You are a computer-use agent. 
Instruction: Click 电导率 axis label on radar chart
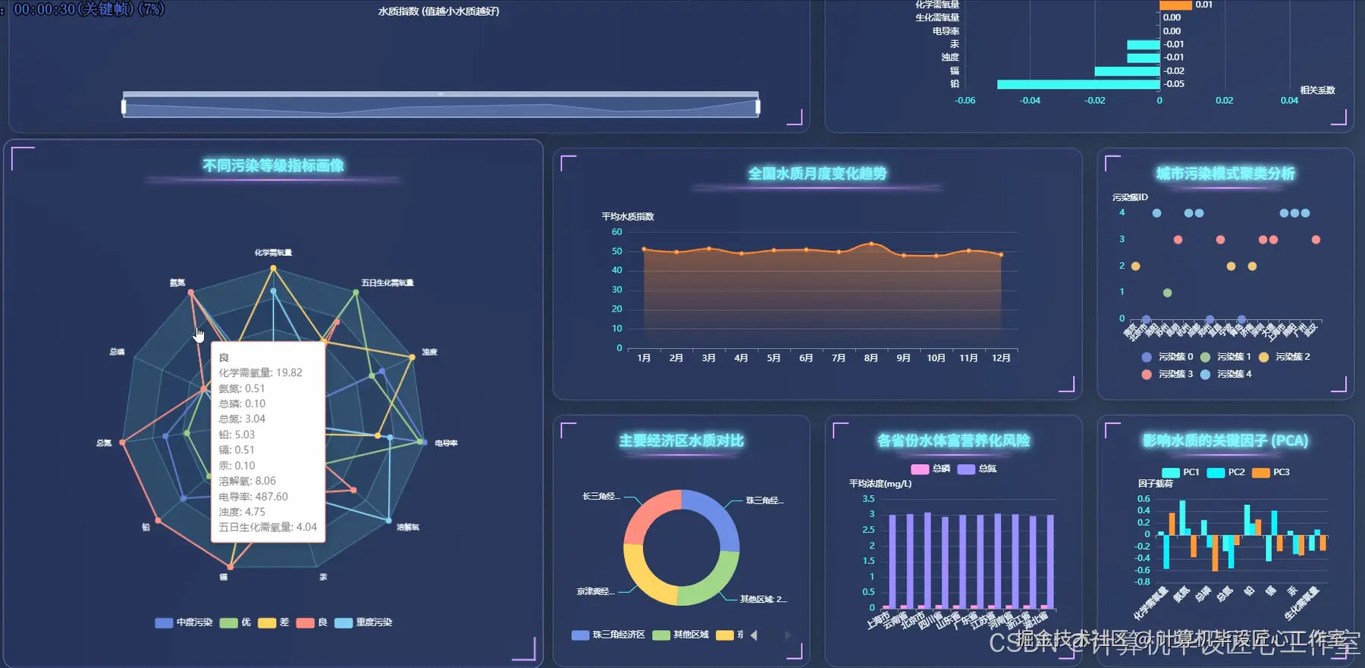(x=446, y=443)
